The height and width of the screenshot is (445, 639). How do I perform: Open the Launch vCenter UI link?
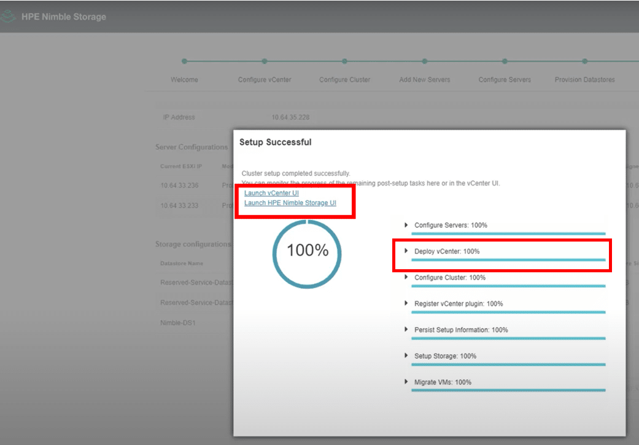tap(271, 193)
